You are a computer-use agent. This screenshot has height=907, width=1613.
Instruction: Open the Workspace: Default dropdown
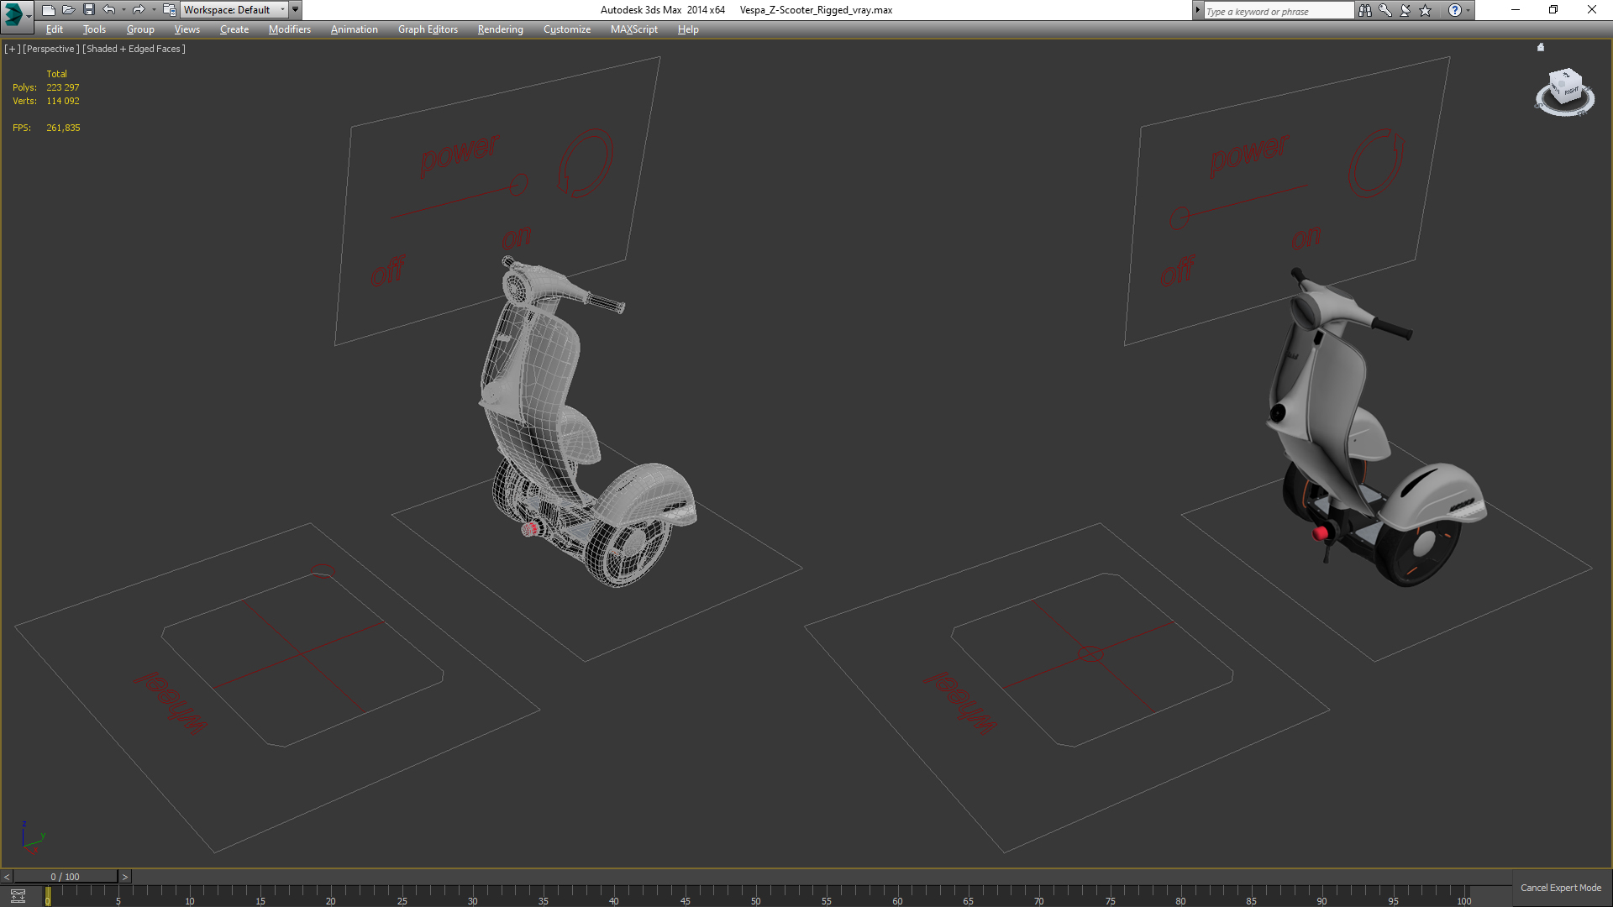tap(234, 10)
